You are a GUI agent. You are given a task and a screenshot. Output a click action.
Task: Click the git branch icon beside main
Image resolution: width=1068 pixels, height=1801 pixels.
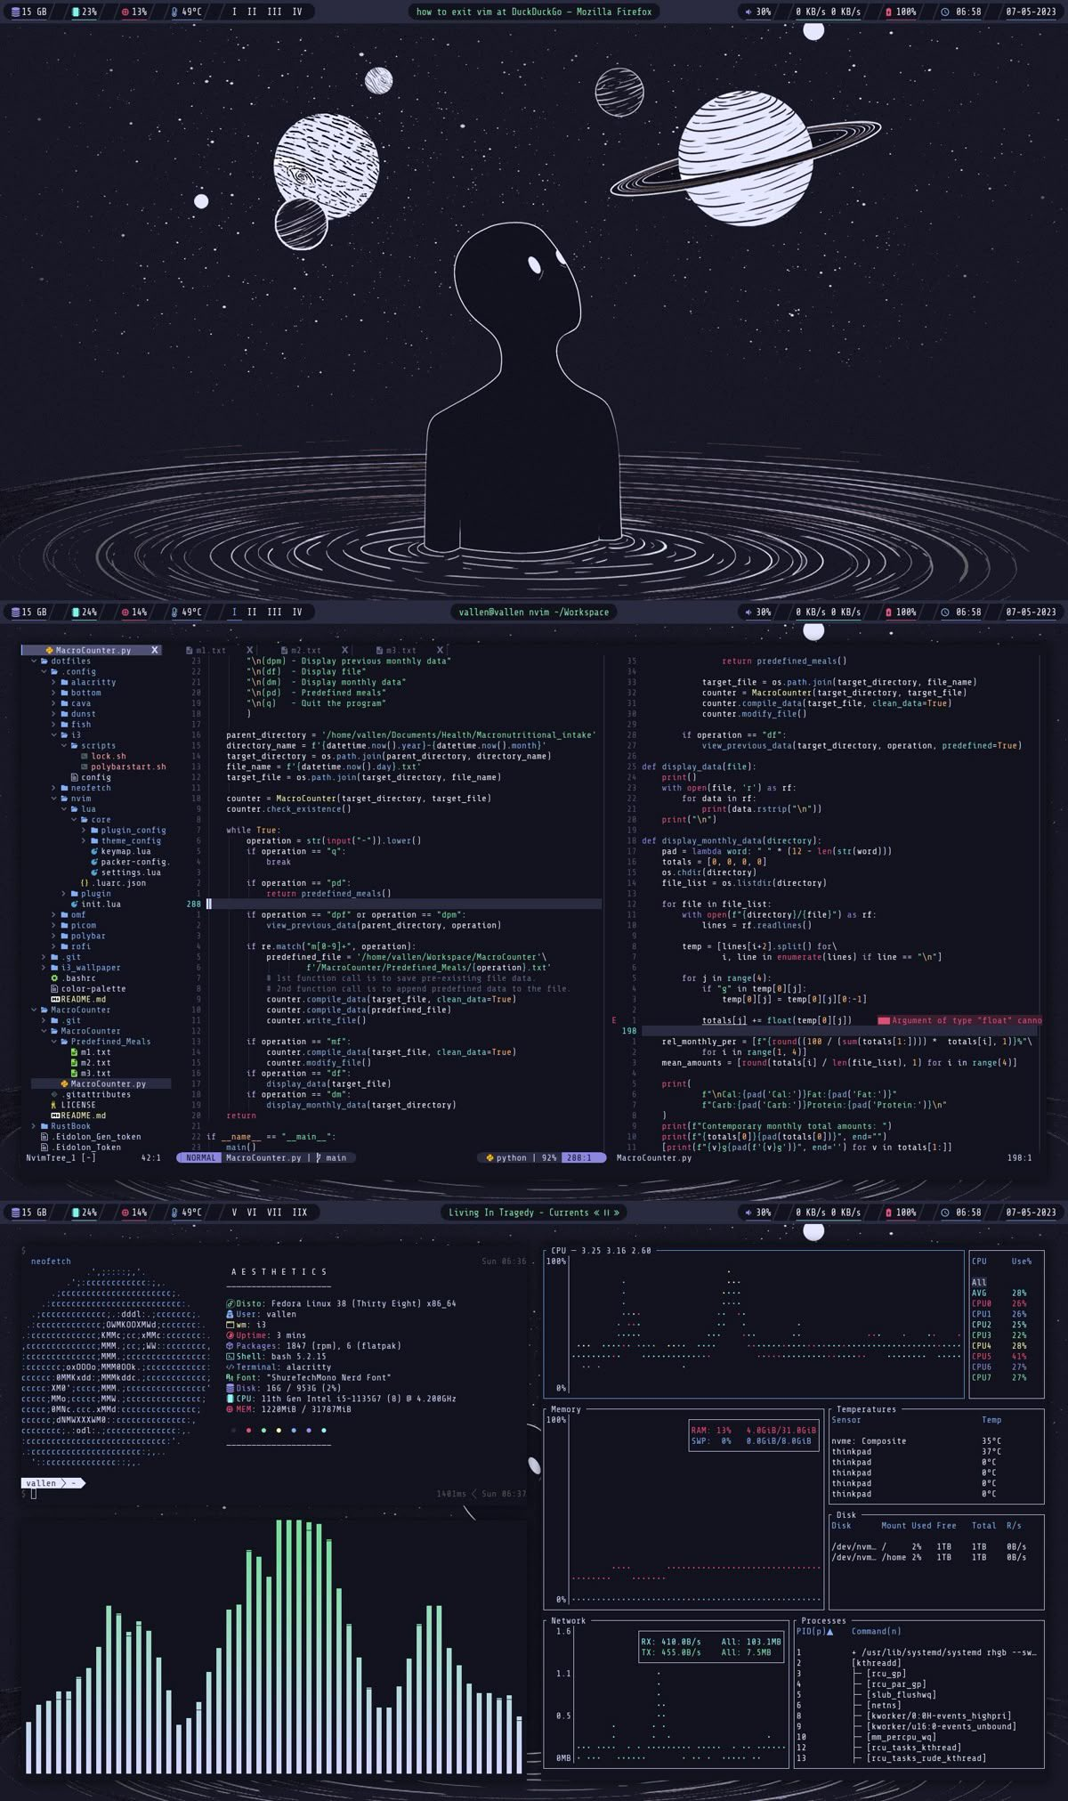[x=319, y=1157]
